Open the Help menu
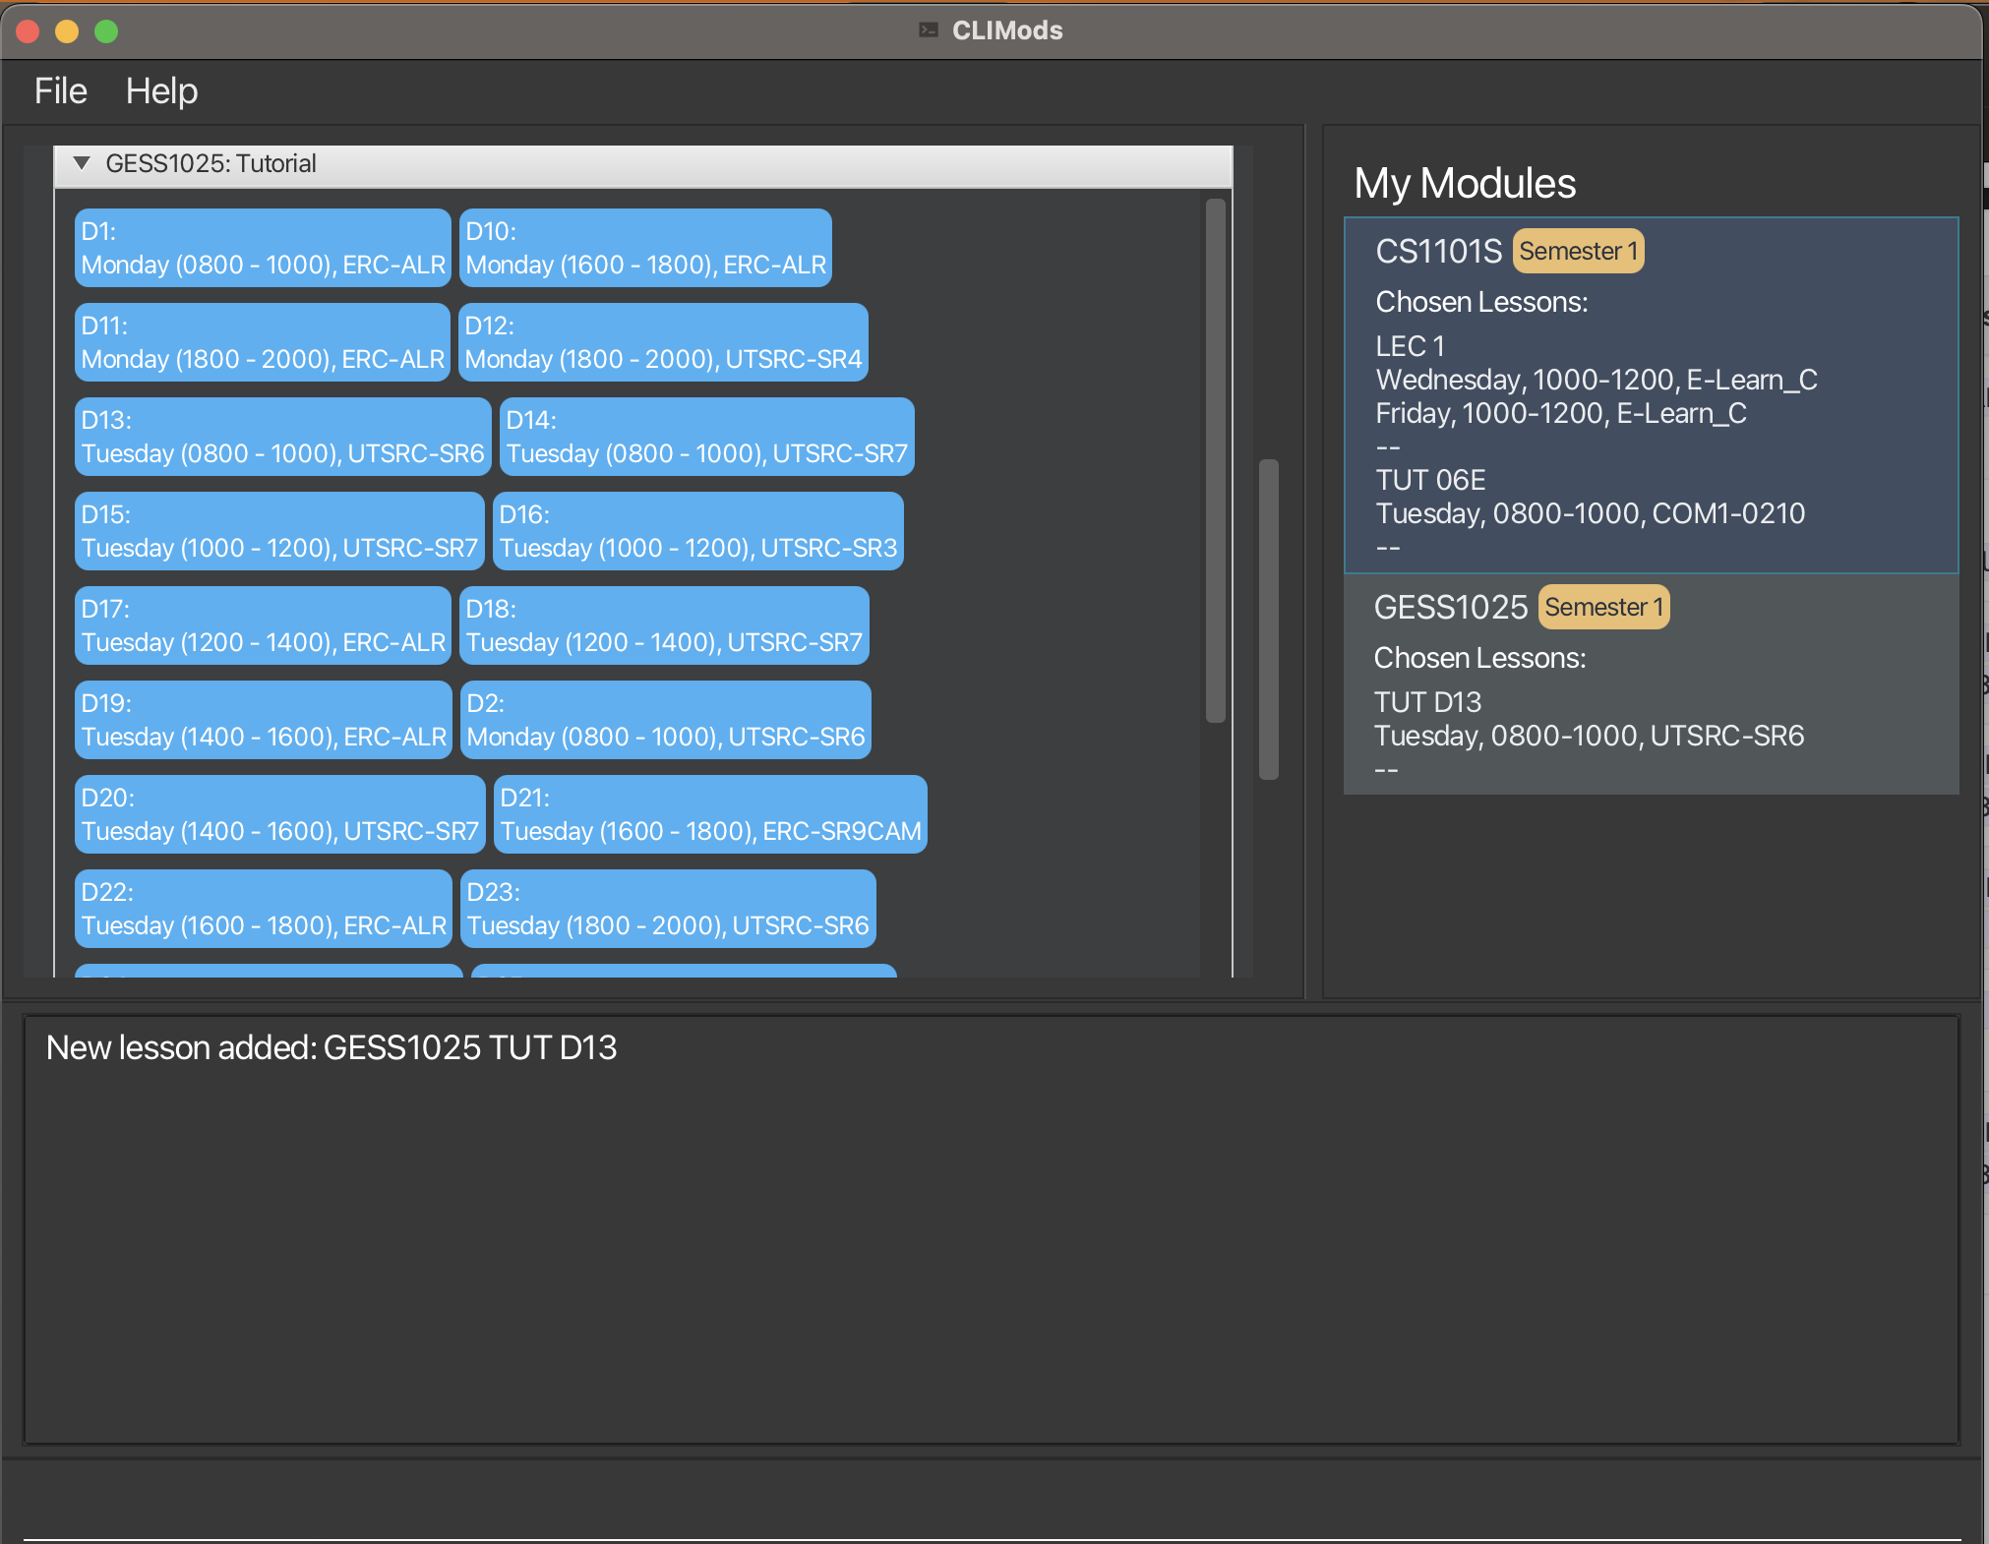 tap(161, 91)
